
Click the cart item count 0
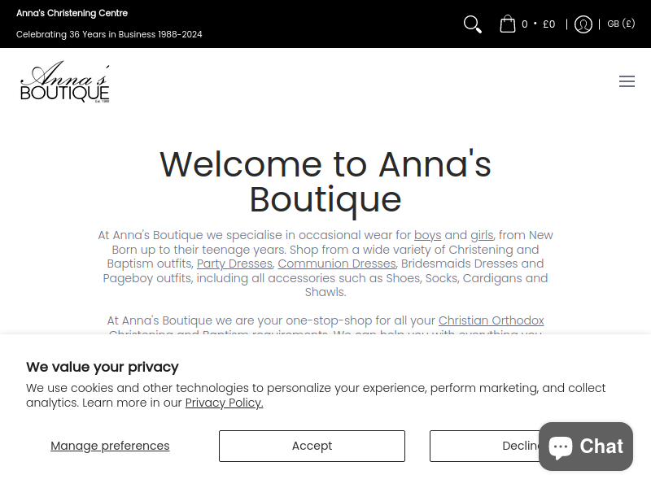click(x=524, y=24)
